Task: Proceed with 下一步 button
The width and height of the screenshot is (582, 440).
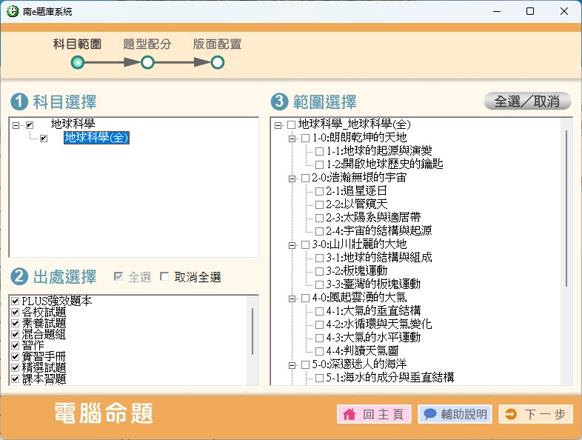Action: (535, 414)
